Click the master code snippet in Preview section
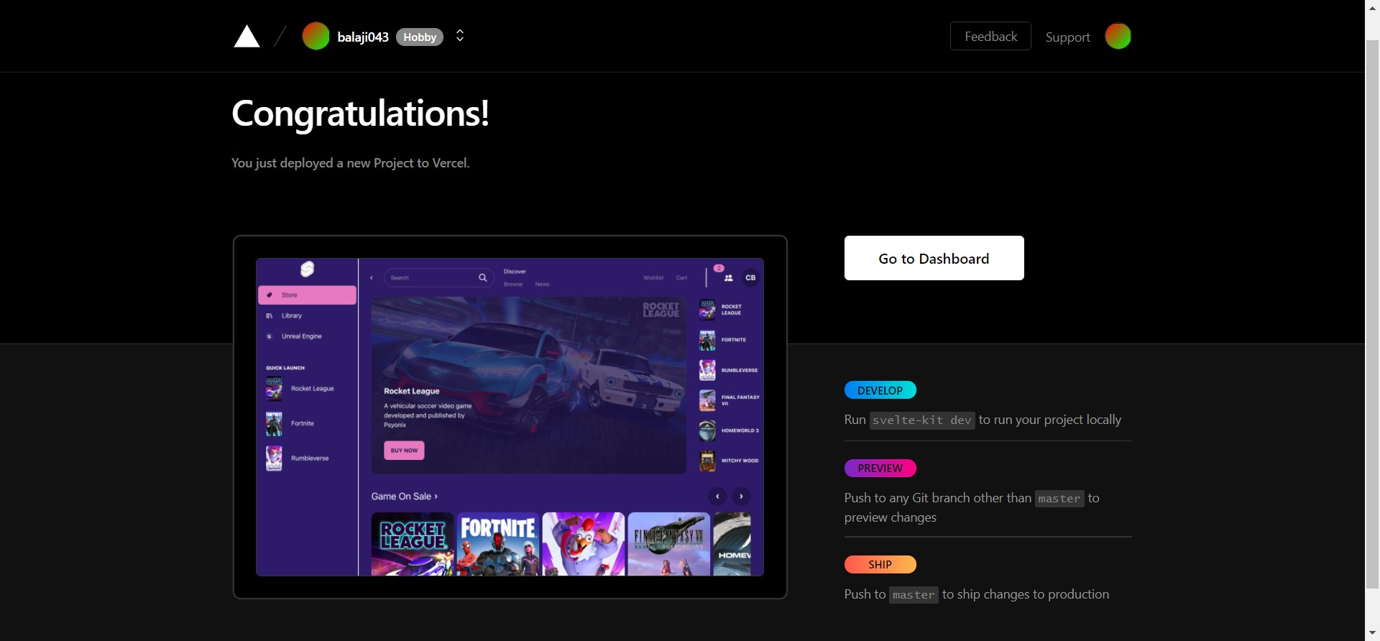Image resolution: width=1380 pixels, height=641 pixels. 1059,499
